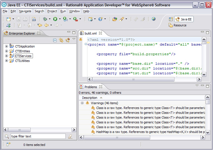This screenshot has height=150, width=213.
Task: Open the Debug button dropdown arrow
Action: (50, 19)
